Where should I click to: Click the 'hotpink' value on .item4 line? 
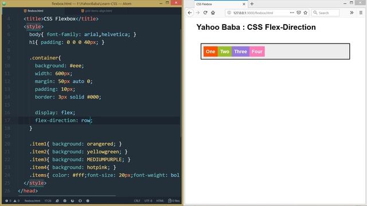point(97,167)
